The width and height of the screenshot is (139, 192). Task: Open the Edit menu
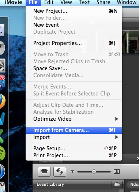tap(49, 2)
